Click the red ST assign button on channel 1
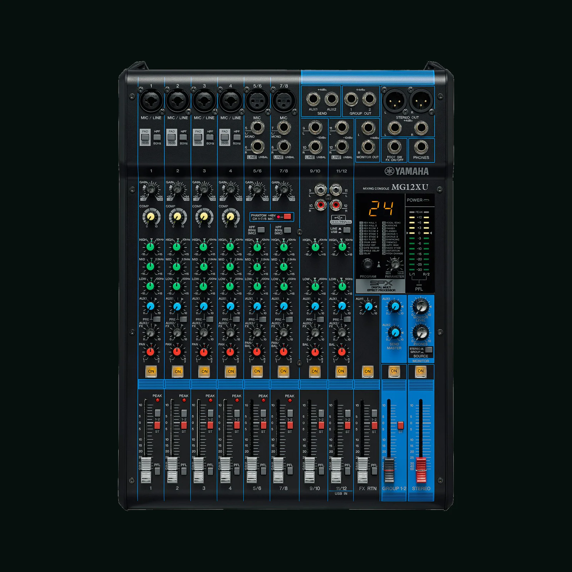Image resolution: width=572 pixels, height=572 pixels. tap(157, 425)
